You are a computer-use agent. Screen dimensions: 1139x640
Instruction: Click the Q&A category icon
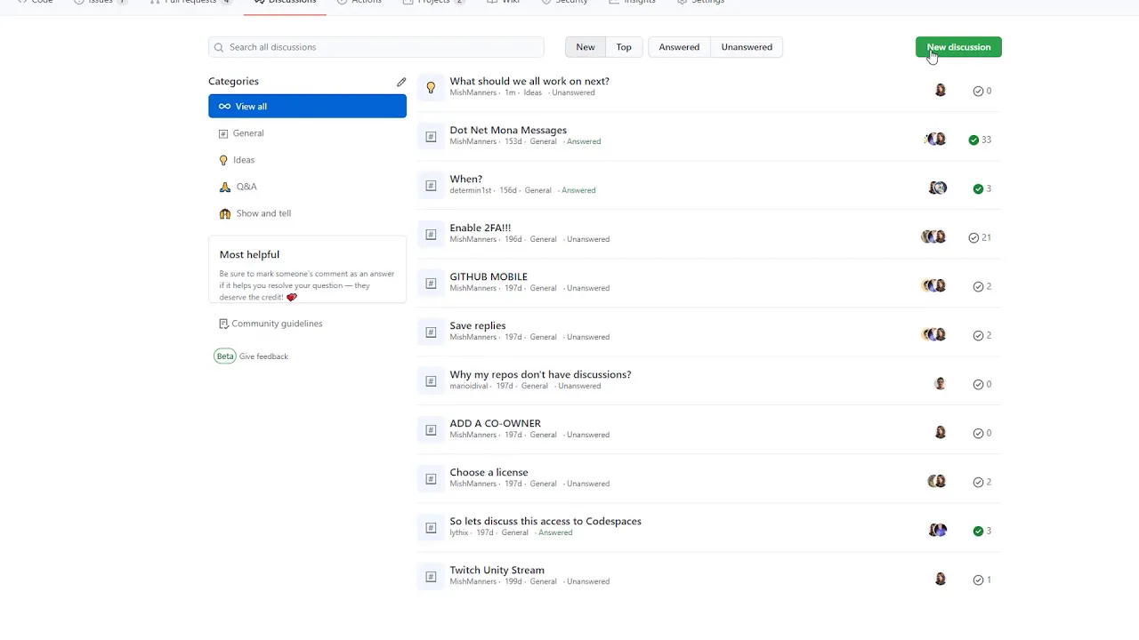[x=224, y=187]
